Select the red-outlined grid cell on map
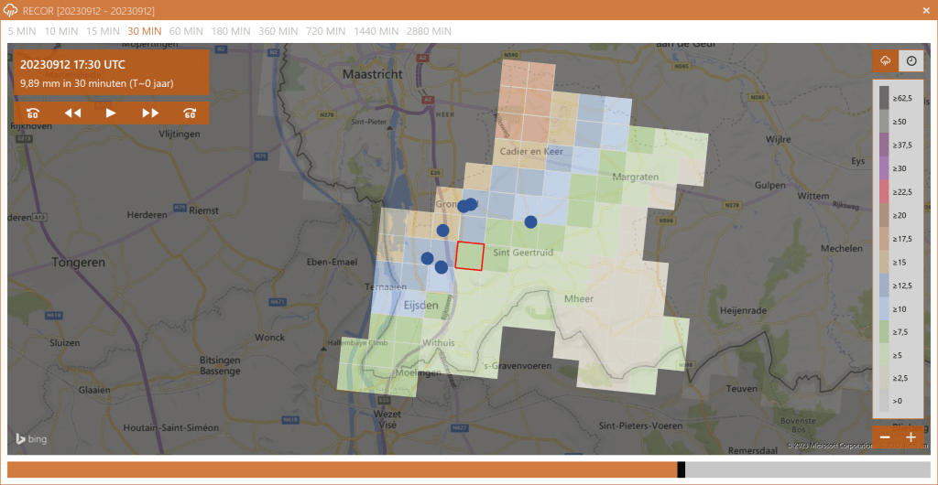This screenshot has height=485, width=938. click(x=470, y=256)
